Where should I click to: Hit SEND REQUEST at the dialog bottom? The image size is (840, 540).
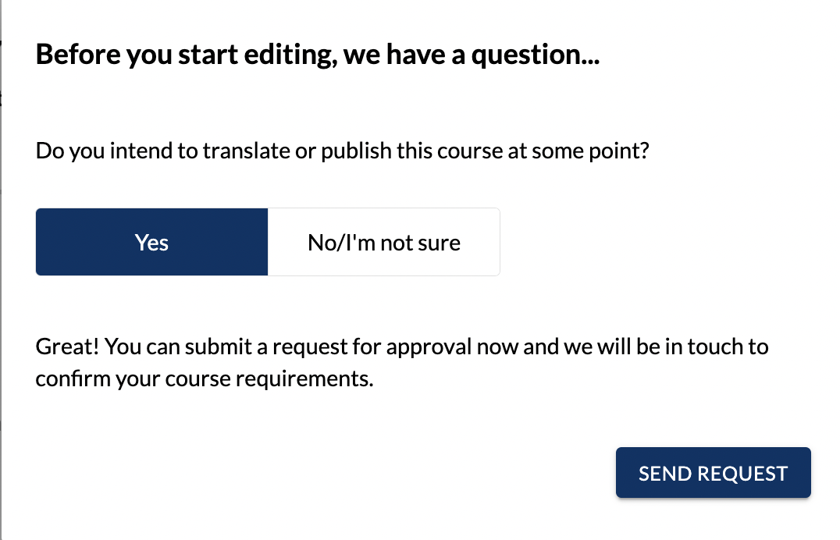[x=713, y=473]
